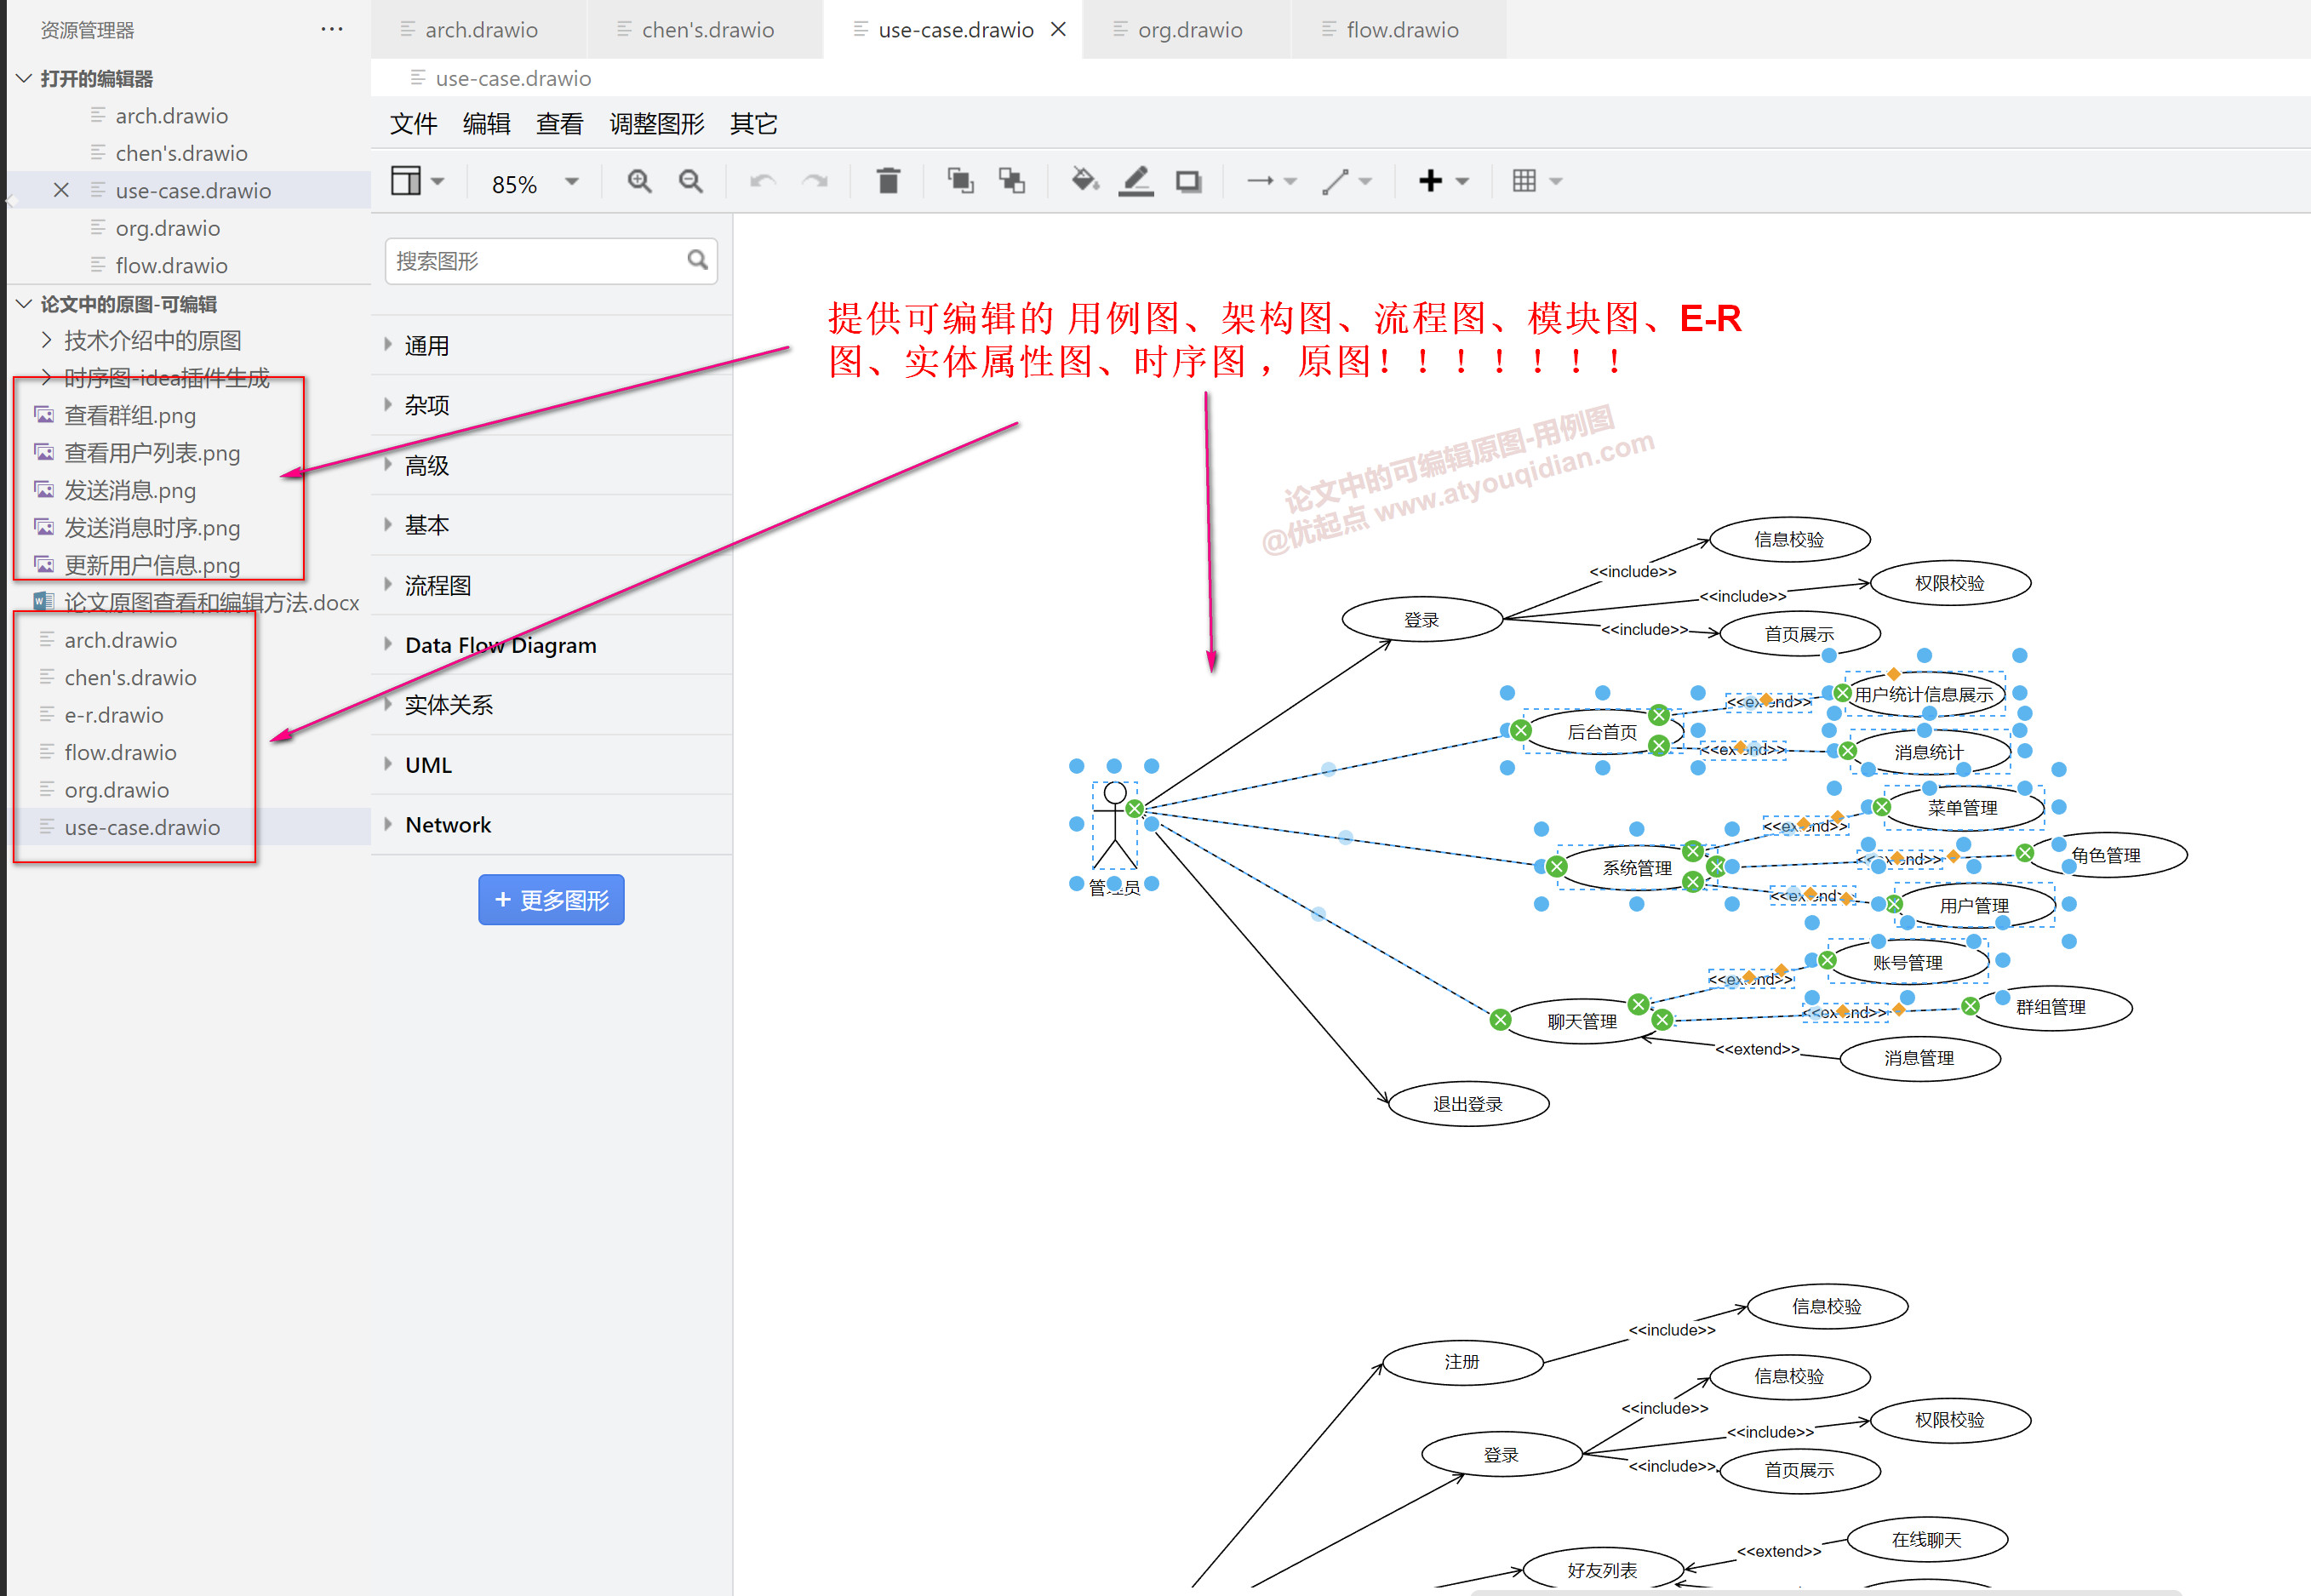Open the fill color swatch
Image resolution: width=2311 pixels, height=1596 pixels.
click(x=1084, y=181)
